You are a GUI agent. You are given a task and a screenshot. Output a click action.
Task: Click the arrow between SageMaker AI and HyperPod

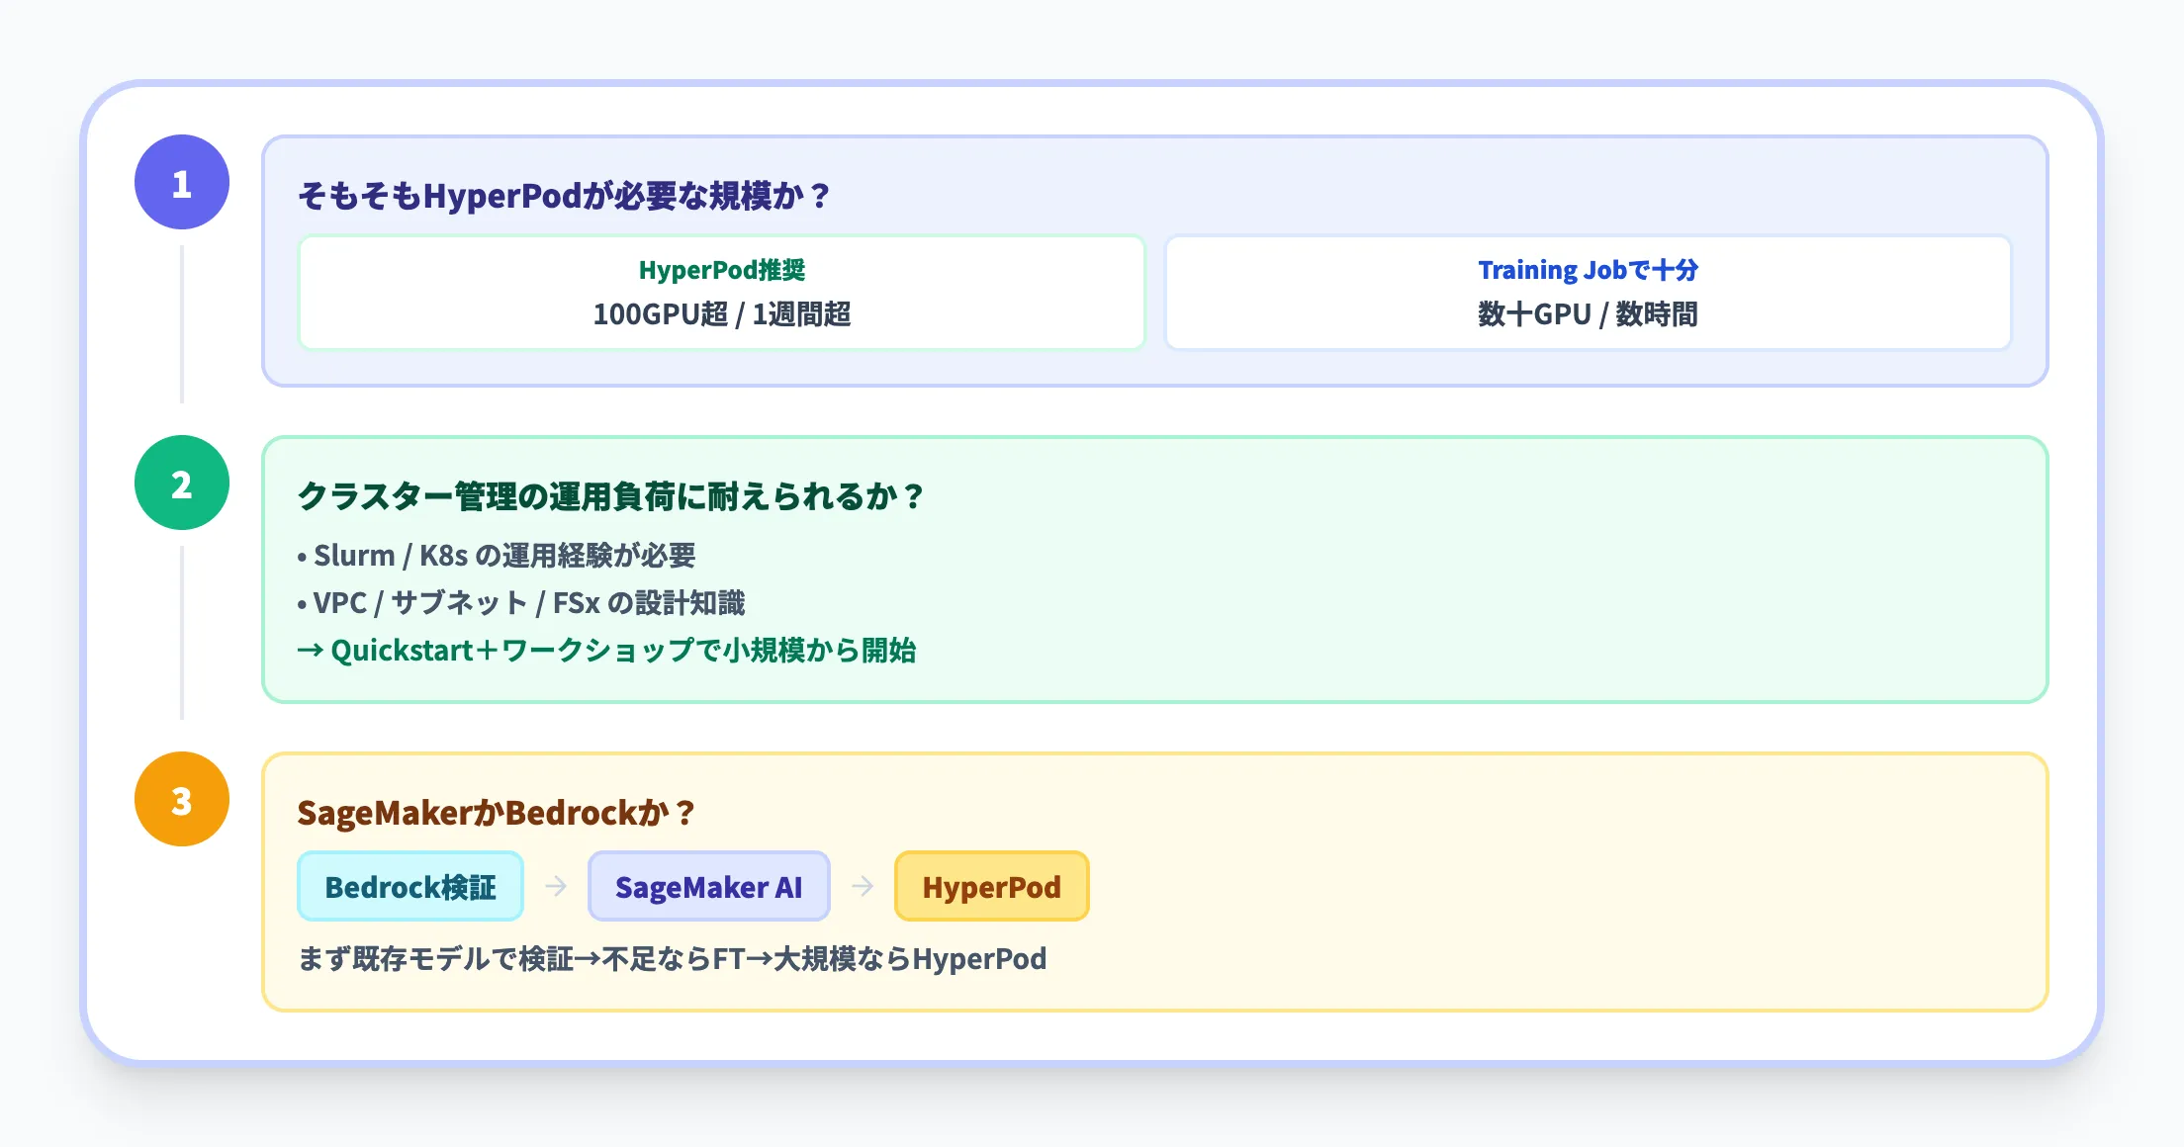pyautogui.click(x=863, y=887)
